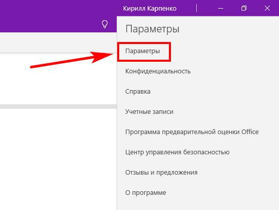
Task: Click the blank pane area below О программе
Action: (198, 204)
